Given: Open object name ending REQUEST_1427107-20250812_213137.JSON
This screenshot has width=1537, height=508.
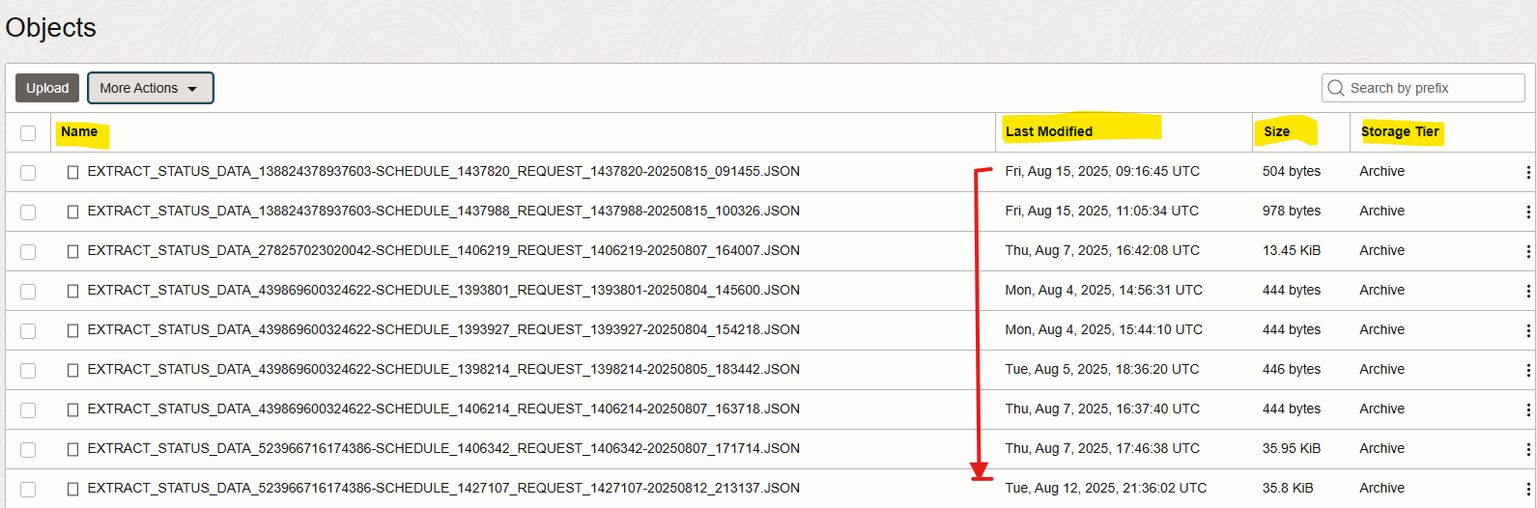Looking at the screenshot, I should [443, 488].
